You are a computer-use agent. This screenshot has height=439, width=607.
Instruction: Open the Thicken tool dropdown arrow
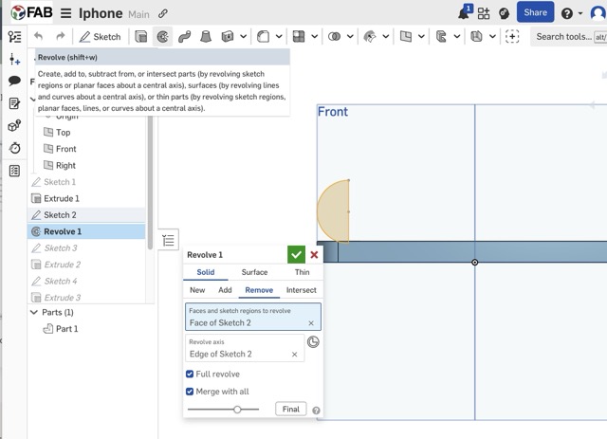[x=243, y=37]
